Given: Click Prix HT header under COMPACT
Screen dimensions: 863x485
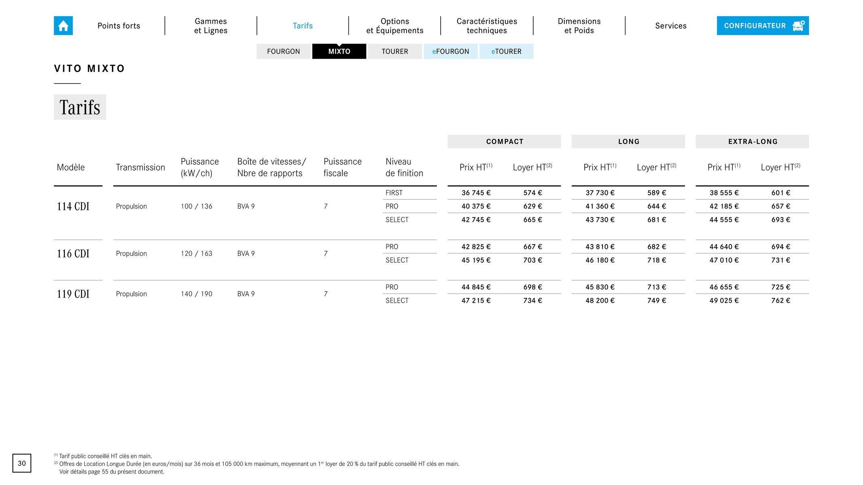Looking at the screenshot, I should coord(476,167).
